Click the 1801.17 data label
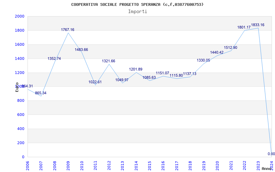Viewport: 275px width, 172px height. [x=244, y=28]
